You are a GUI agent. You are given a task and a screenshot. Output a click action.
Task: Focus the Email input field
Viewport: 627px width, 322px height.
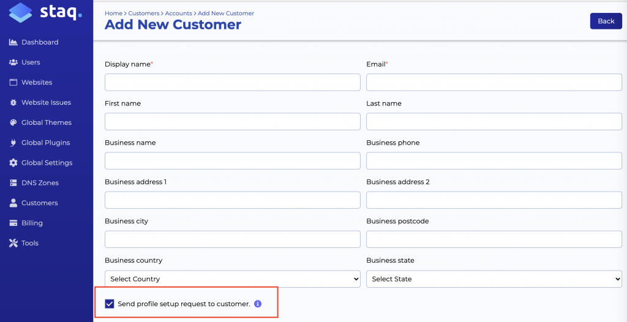click(x=494, y=82)
